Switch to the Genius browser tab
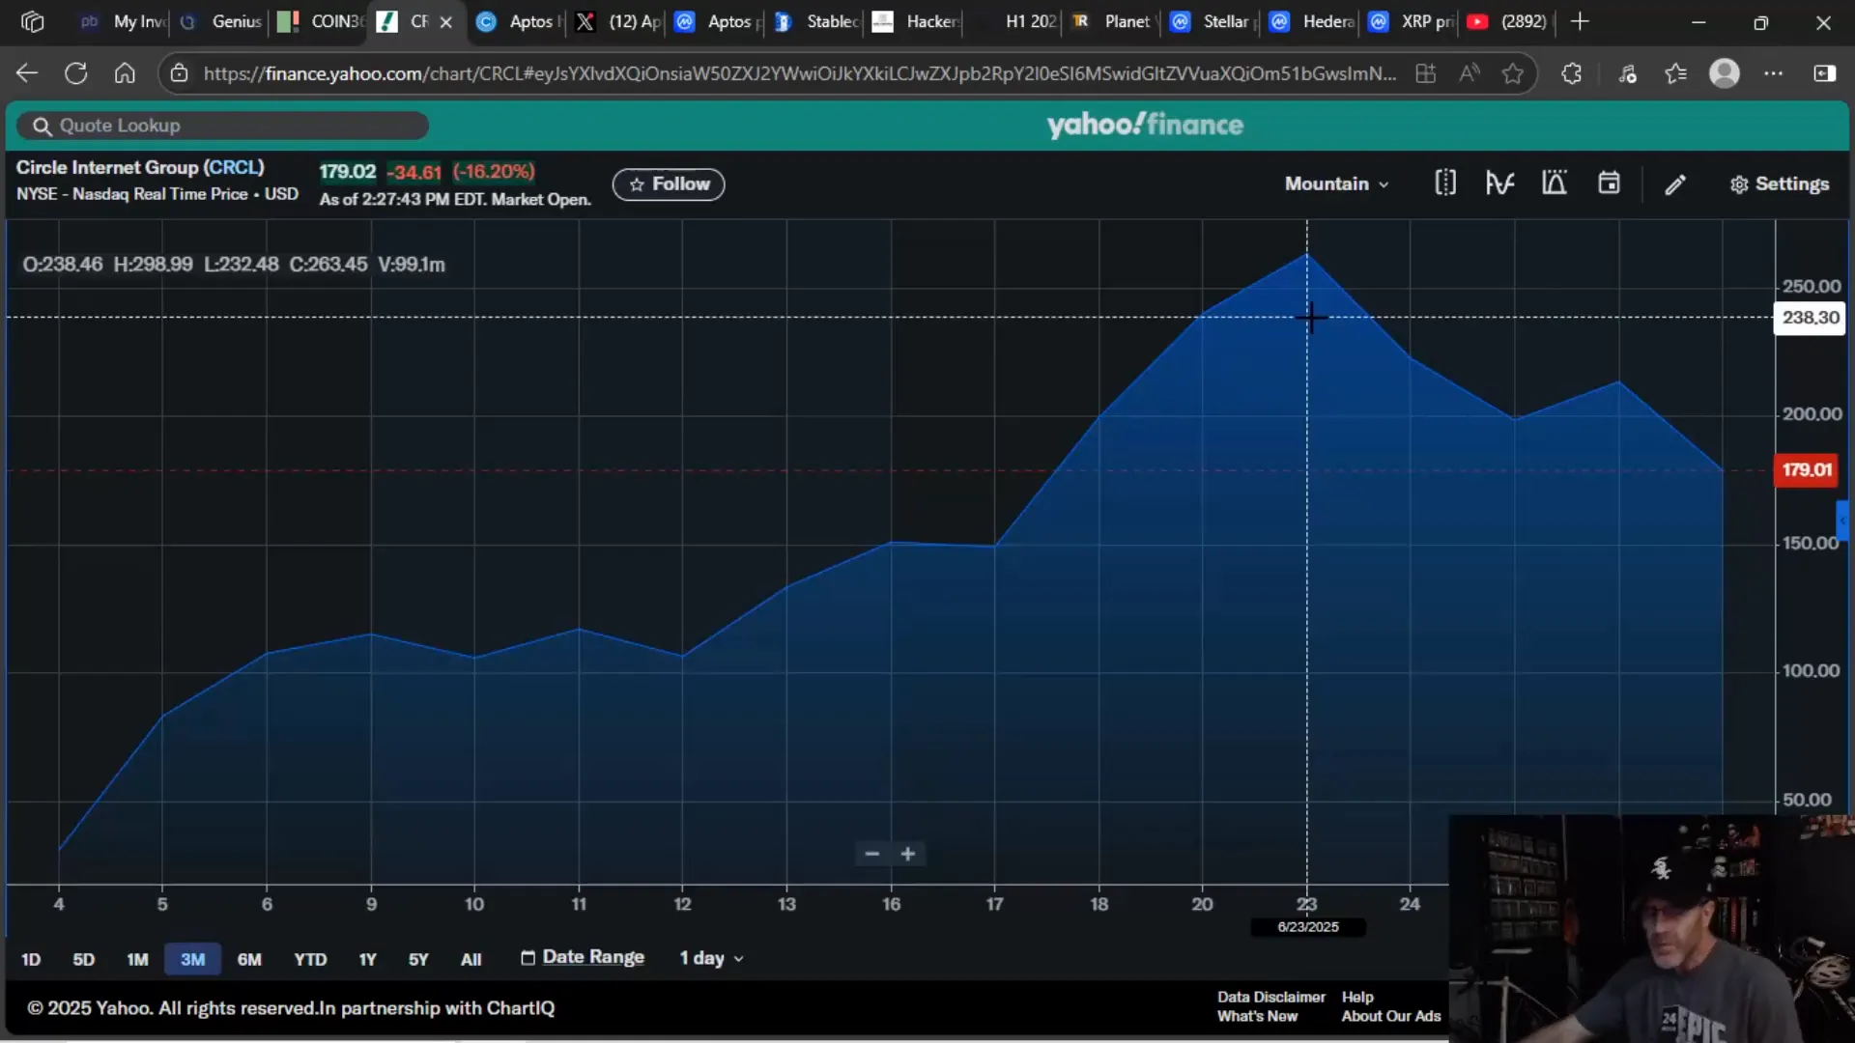 (221, 21)
